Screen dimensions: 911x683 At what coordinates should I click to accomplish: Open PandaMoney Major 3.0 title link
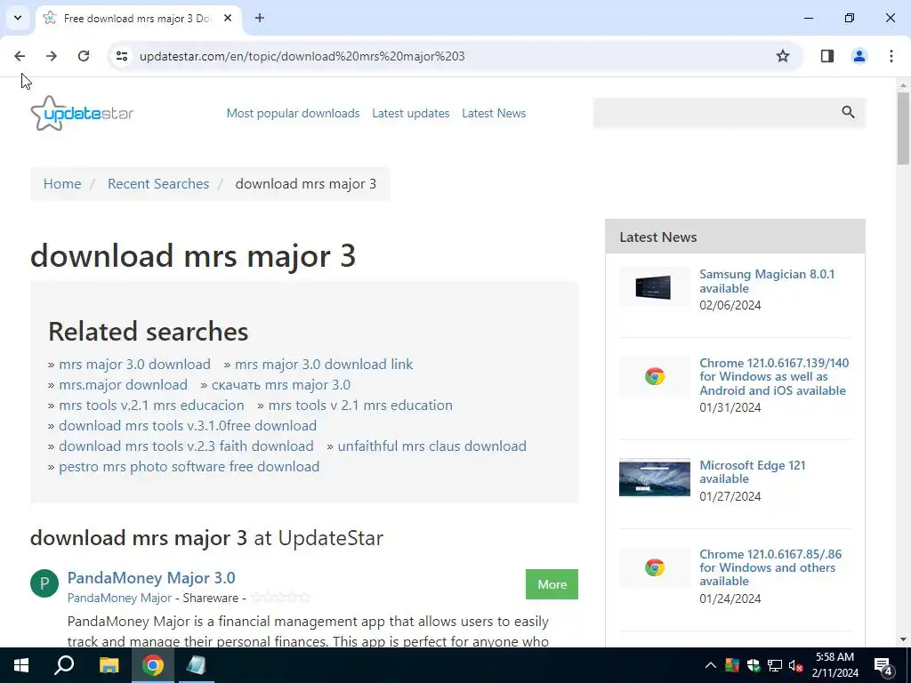(x=151, y=578)
